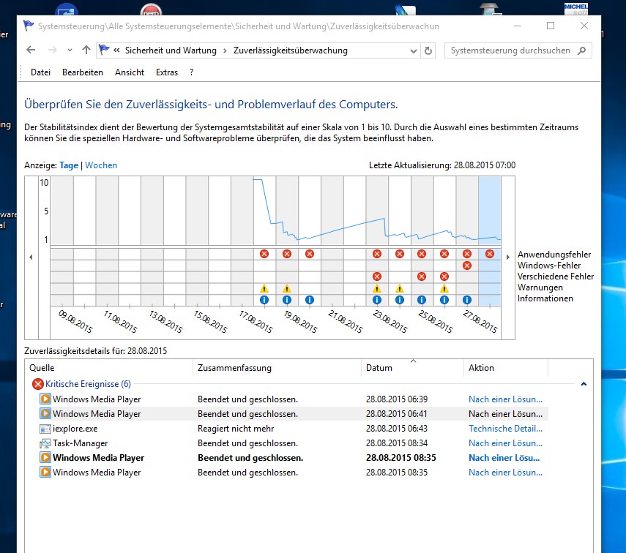Click Media Player icon in 06:39 row
The height and width of the screenshot is (553, 626).
pyautogui.click(x=45, y=399)
